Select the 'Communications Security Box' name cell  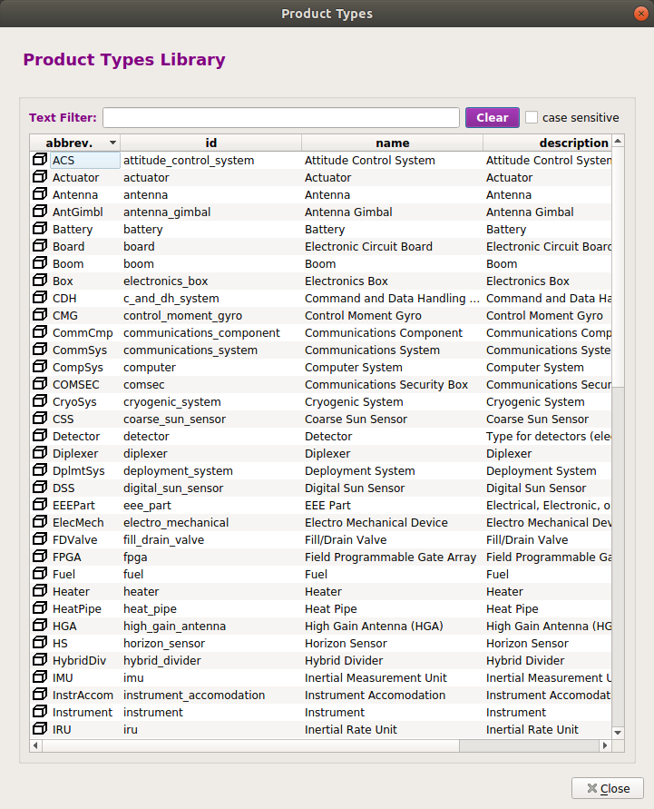pyautogui.click(x=392, y=385)
